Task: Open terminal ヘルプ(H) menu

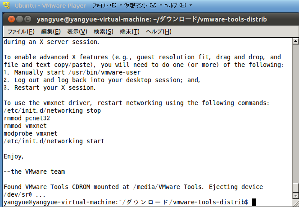Action: [159, 31]
